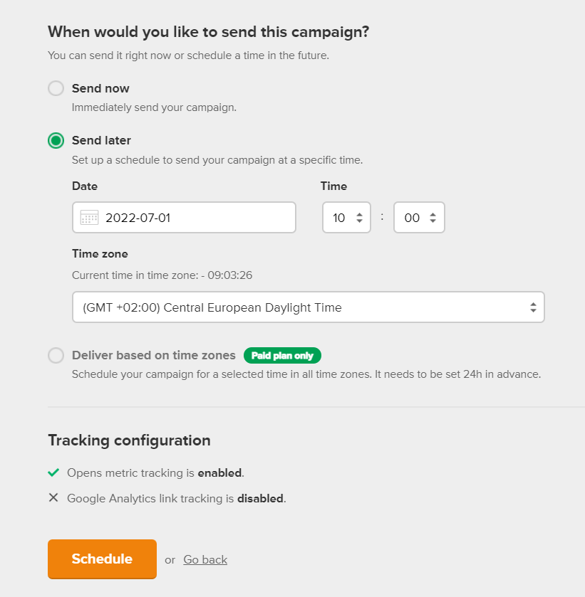Click the Tracking configuration heading
Viewport: 585px width, 597px height.
(129, 440)
